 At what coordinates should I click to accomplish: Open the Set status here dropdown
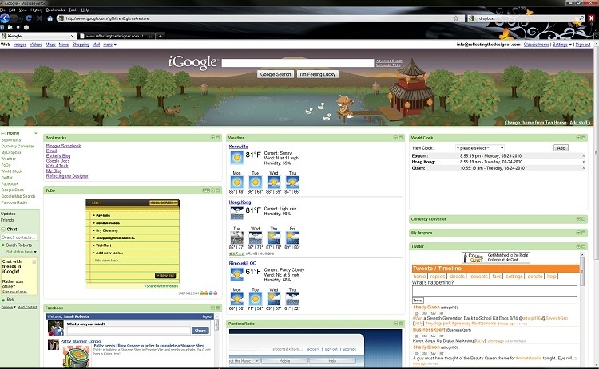(x=35, y=252)
